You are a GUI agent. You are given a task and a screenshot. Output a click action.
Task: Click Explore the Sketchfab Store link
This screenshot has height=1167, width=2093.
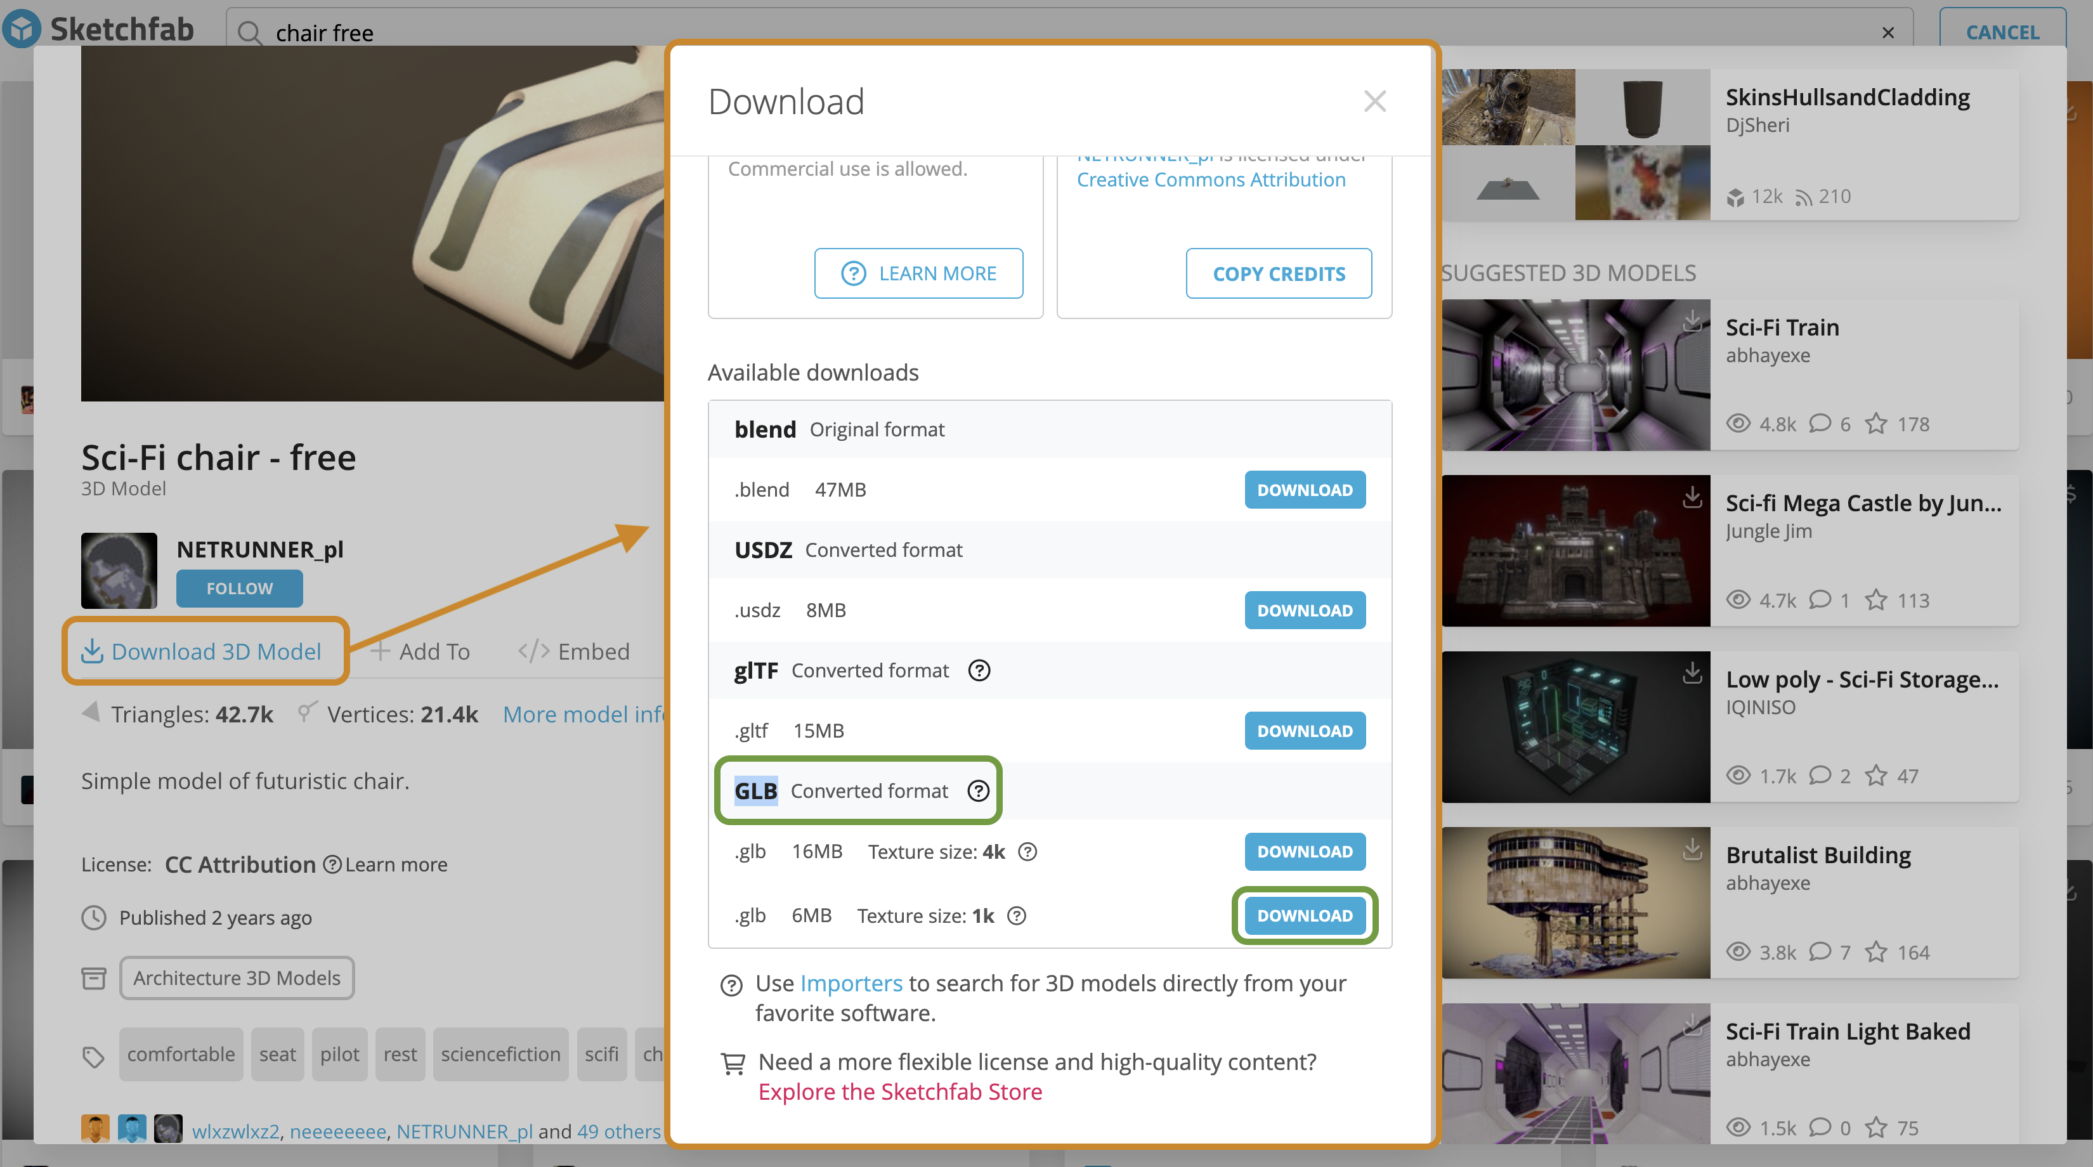click(899, 1092)
